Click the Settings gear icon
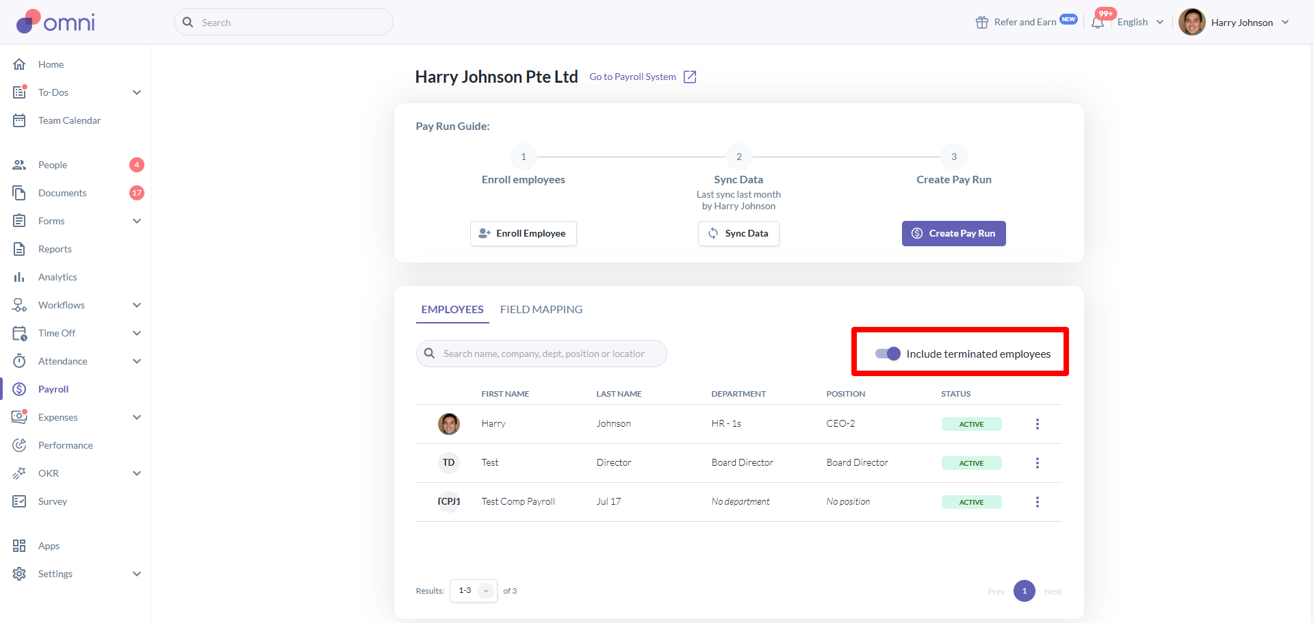Viewport: 1314px width, 623px height. tap(19, 574)
